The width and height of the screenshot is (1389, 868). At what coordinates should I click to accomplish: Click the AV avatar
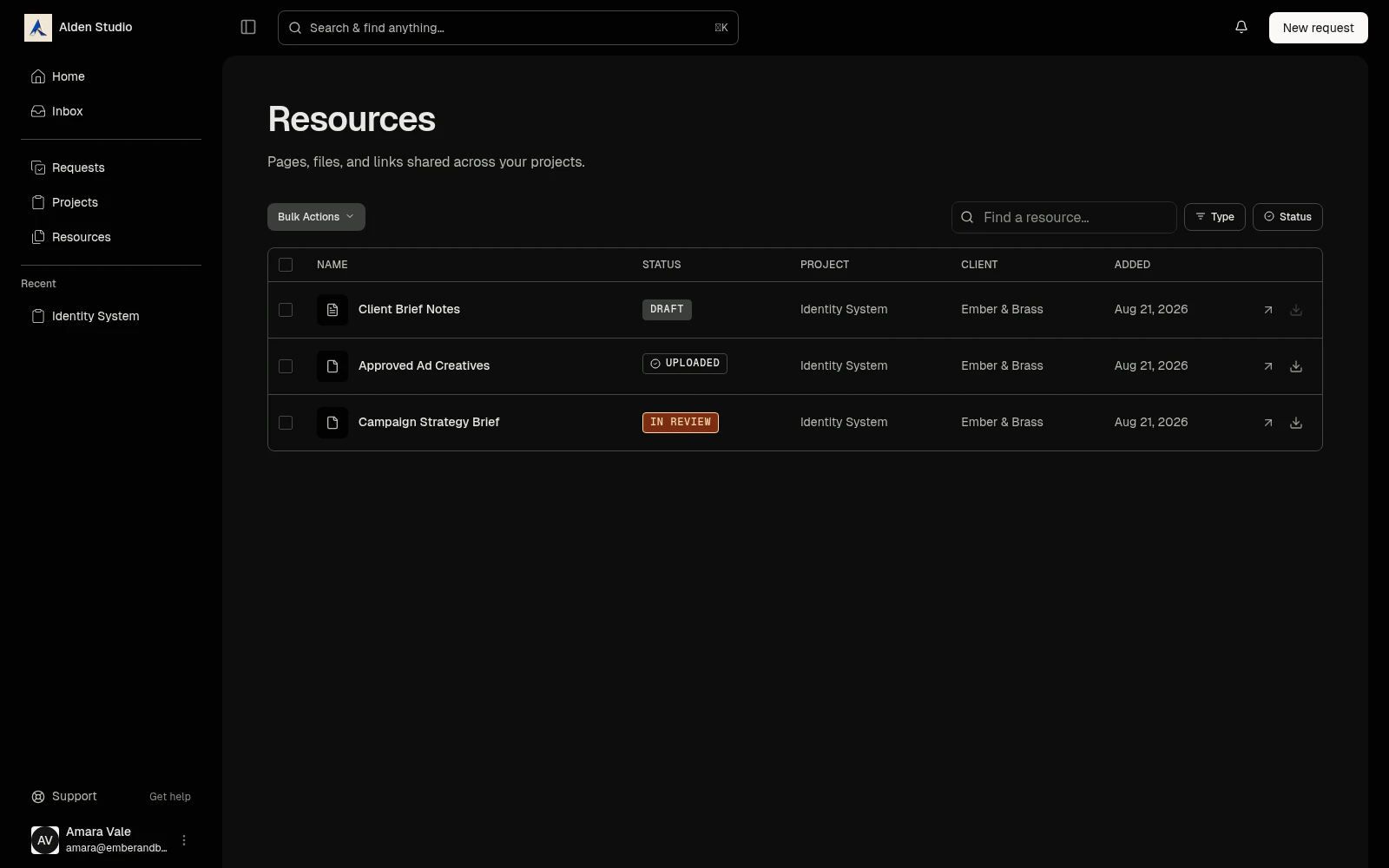coord(45,840)
